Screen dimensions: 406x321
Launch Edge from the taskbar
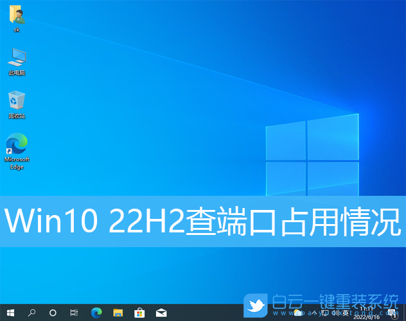pos(96,313)
